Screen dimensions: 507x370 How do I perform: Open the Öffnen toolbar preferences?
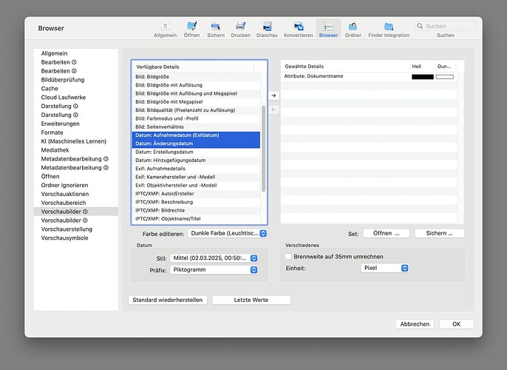coord(191,30)
